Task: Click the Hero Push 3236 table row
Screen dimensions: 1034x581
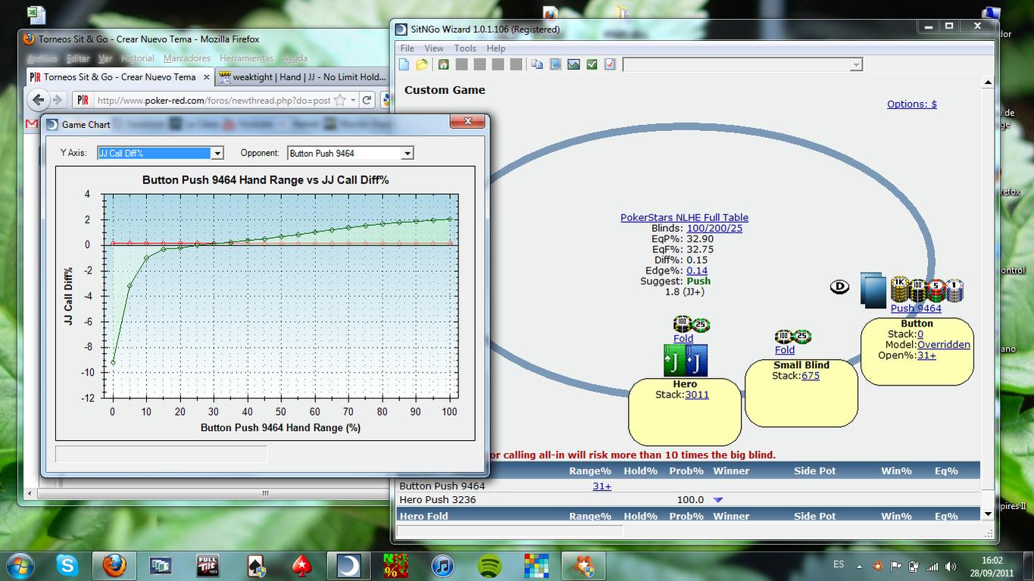Action: (x=689, y=500)
